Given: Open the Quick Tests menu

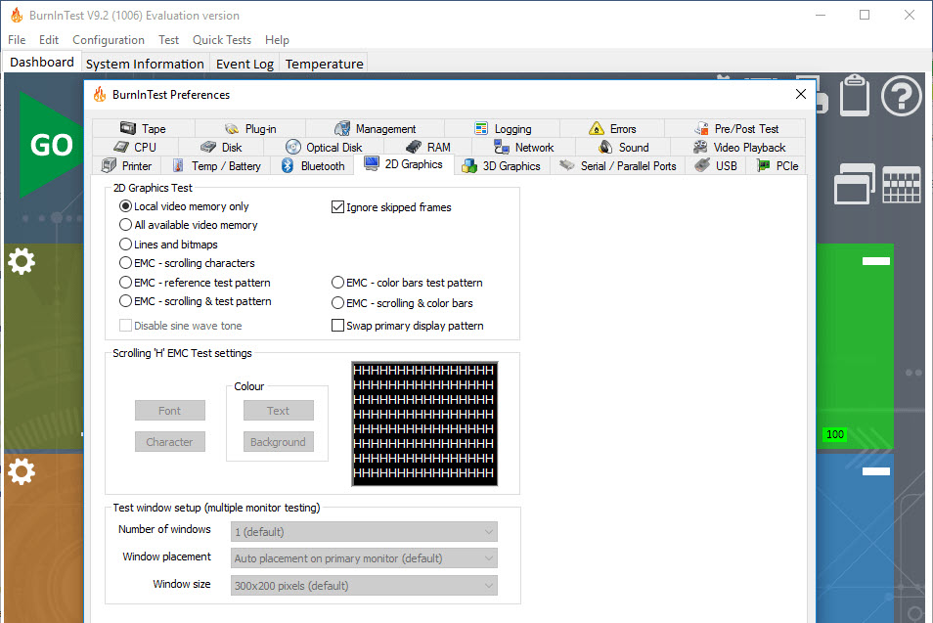Looking at the screenshot, I should [221, 40].
